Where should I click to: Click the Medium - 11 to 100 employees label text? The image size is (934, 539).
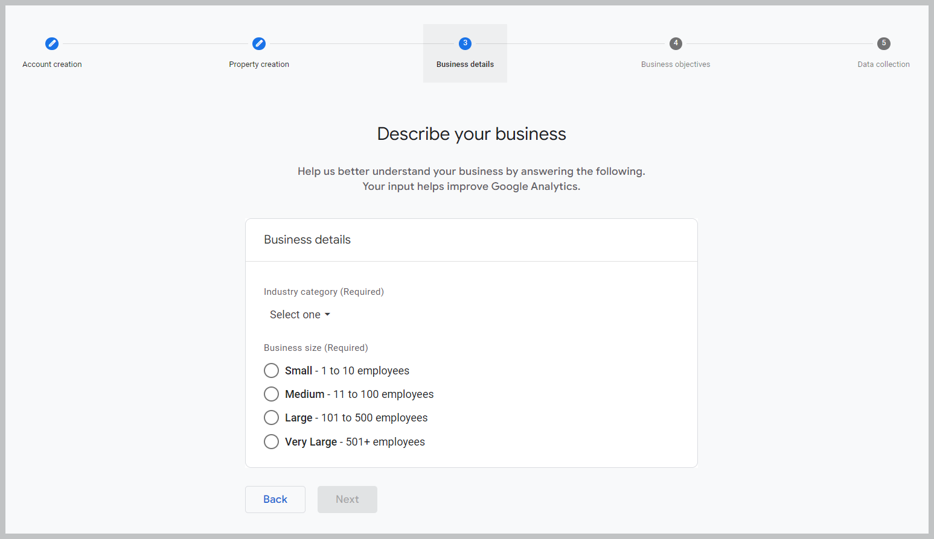(x=359, y=394)
